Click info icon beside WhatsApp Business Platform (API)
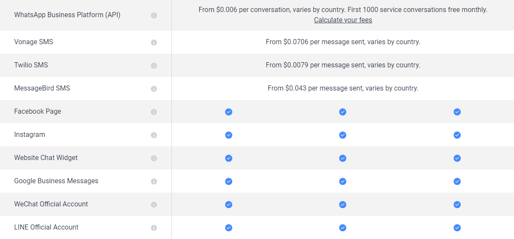 tap(154, 15)
